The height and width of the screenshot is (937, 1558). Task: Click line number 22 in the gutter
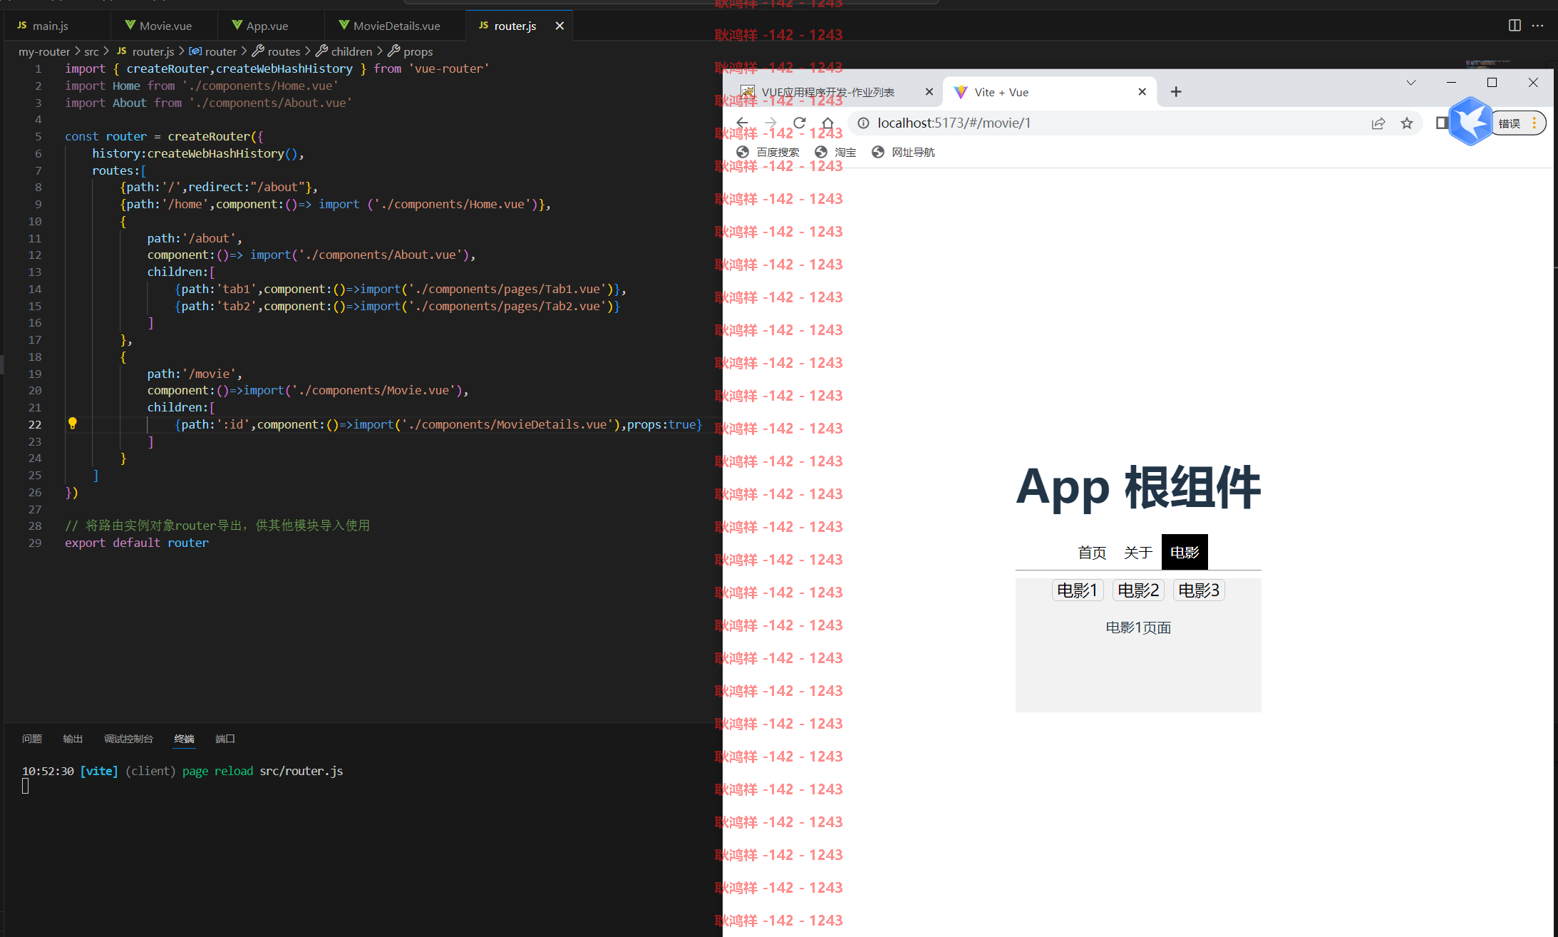[x=35, y=424]
